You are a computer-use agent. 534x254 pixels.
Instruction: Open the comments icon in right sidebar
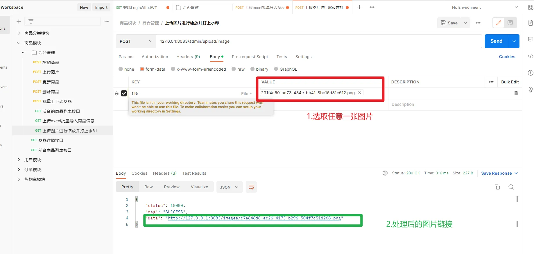click(x=531, y=39)
